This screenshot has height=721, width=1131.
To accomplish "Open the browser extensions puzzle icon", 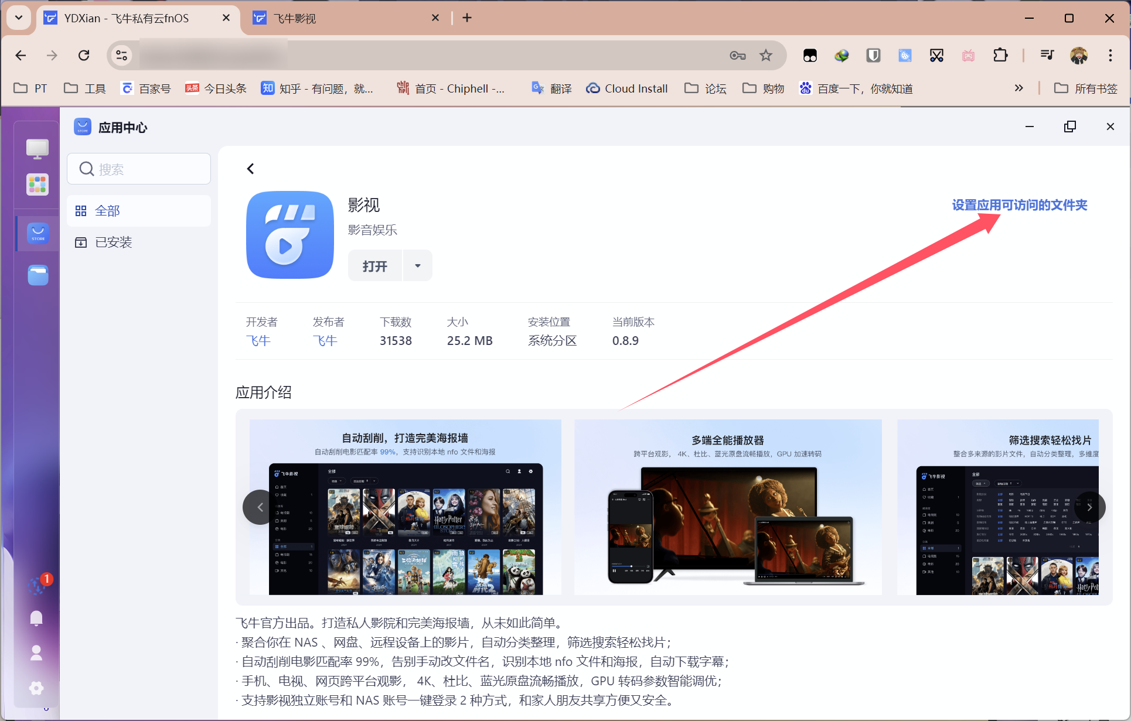I will (1000, 55).
